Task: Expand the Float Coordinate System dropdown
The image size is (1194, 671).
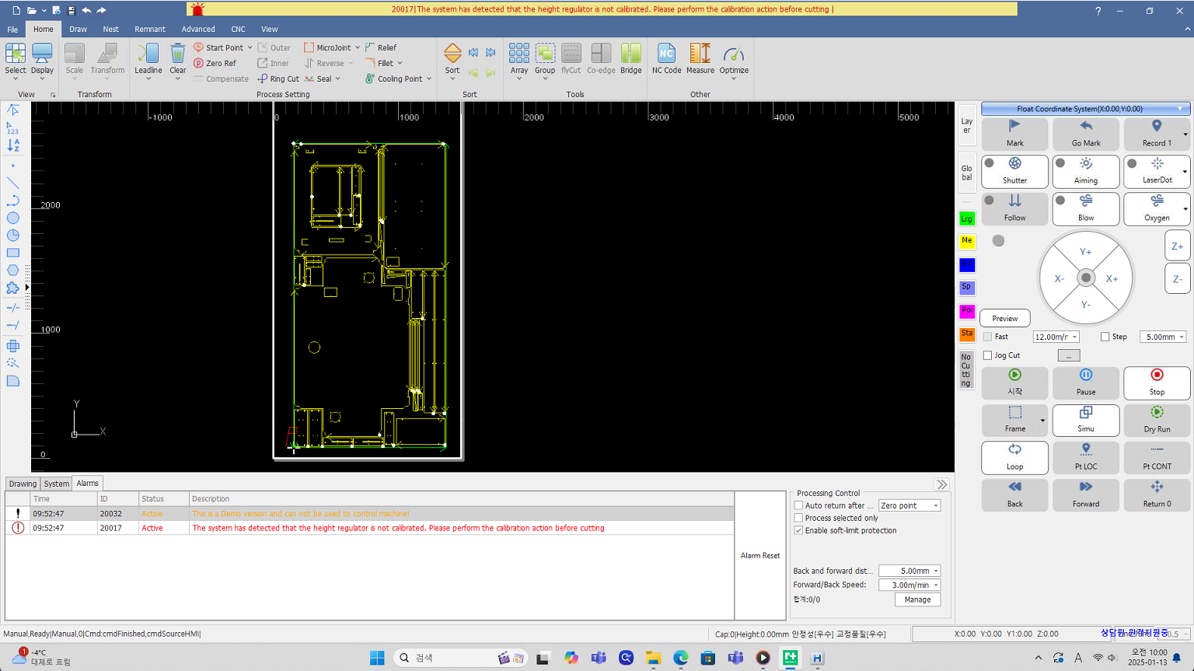Action: point(1180,109)
